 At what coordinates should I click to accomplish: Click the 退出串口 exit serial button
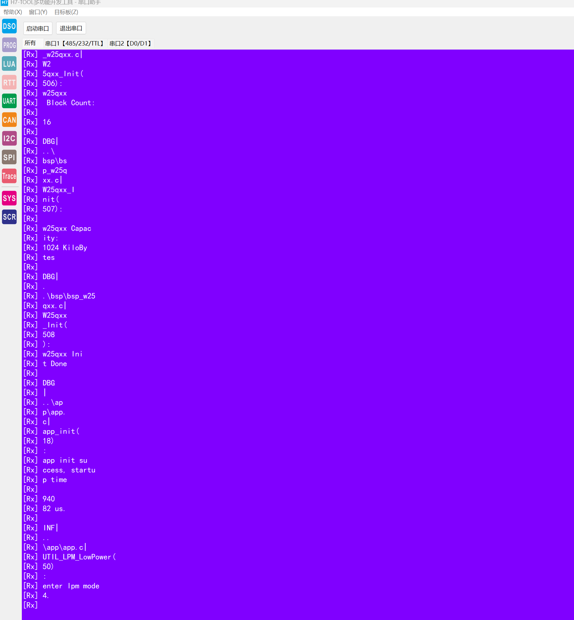(71, 28)
